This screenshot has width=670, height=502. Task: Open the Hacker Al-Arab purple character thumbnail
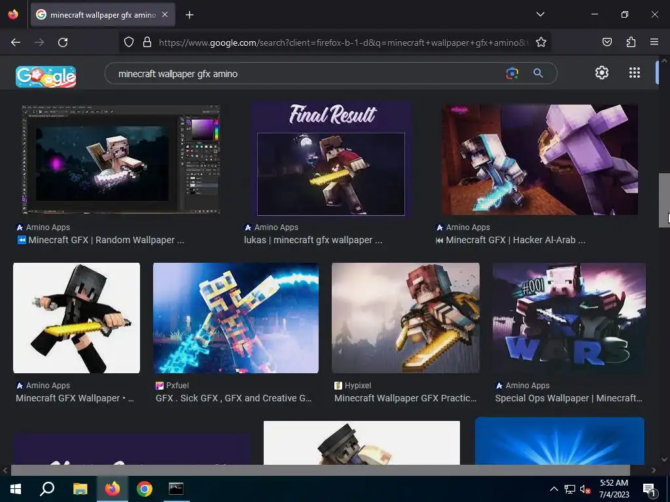click(540, 159)
